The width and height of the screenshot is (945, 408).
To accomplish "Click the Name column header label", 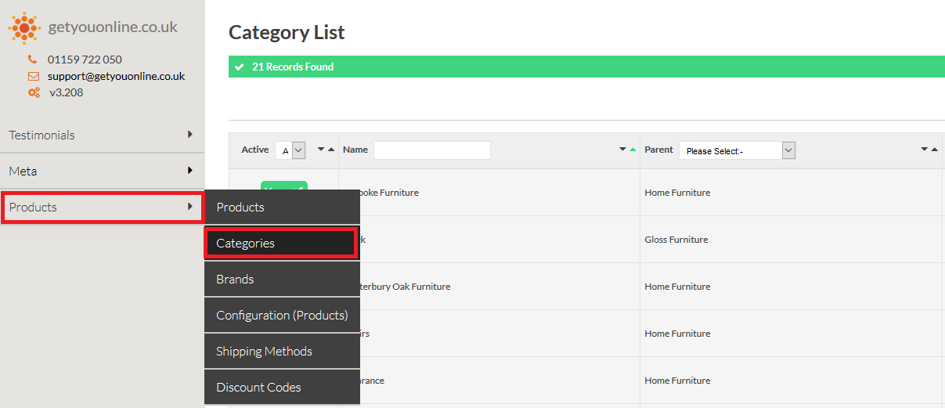I will pos(355,150).
